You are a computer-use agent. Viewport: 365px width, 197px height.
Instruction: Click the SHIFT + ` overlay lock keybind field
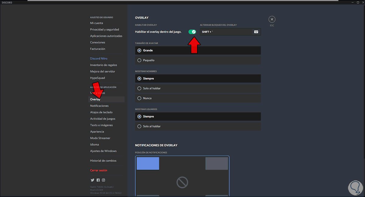230,32
